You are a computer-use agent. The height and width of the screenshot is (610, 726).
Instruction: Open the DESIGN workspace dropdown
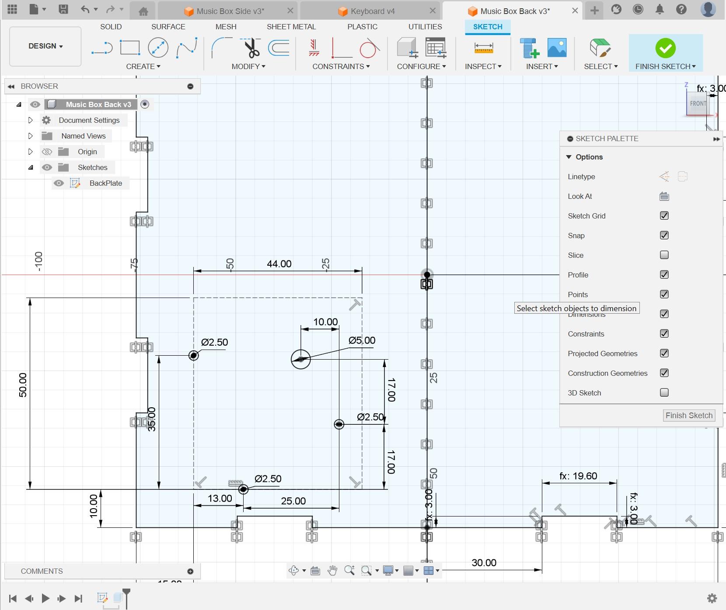point(45,46)
